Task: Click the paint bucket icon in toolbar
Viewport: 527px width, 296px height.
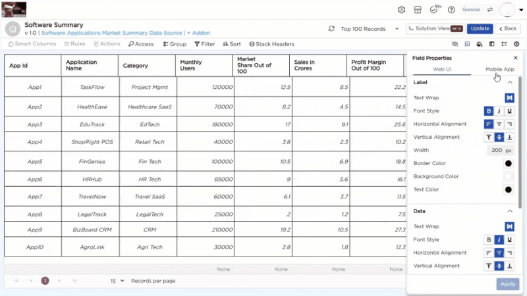Action: pyautogui.click(x=479, y=44)
